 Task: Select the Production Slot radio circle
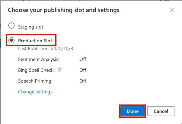tap(11, 41)
